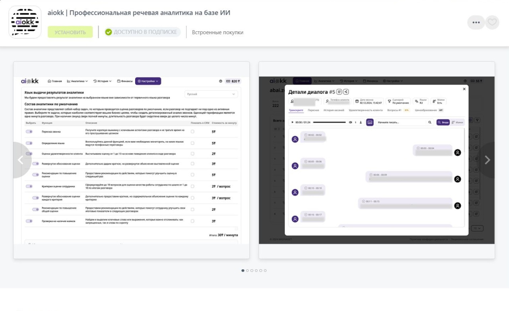
Task: Click the ДОСТУПНО В ПОДПИСКЕ badge
Action: (x=142, y=32)
